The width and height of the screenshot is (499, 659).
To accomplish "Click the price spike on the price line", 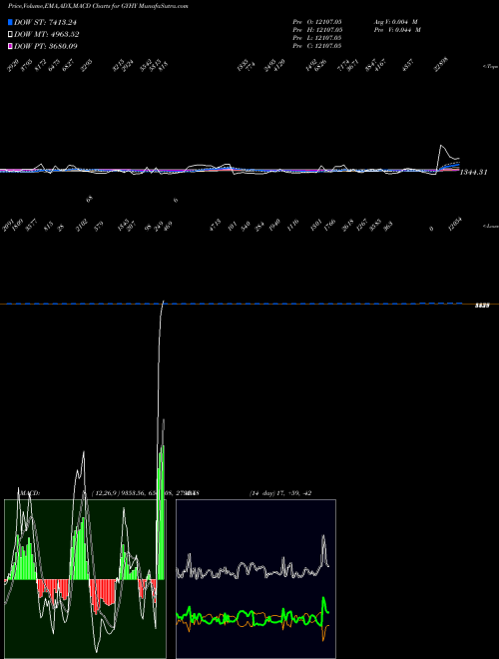I will (442, 146).
